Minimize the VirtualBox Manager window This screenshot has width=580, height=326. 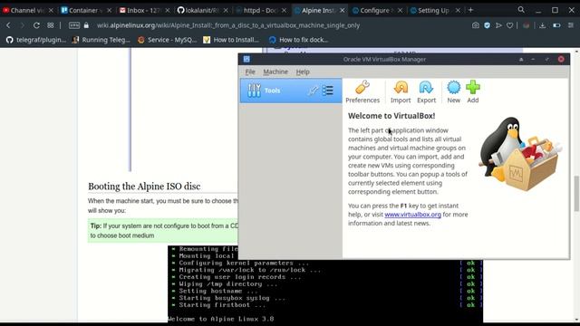533,59
